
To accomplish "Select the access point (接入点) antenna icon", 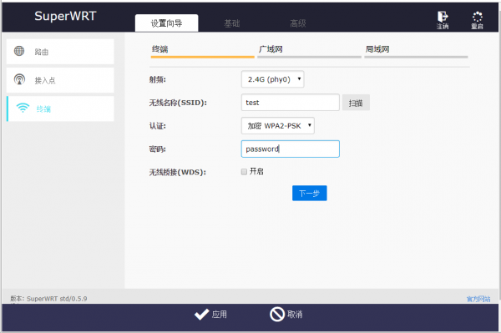I will pyautogui.click(x=19, y=79).
